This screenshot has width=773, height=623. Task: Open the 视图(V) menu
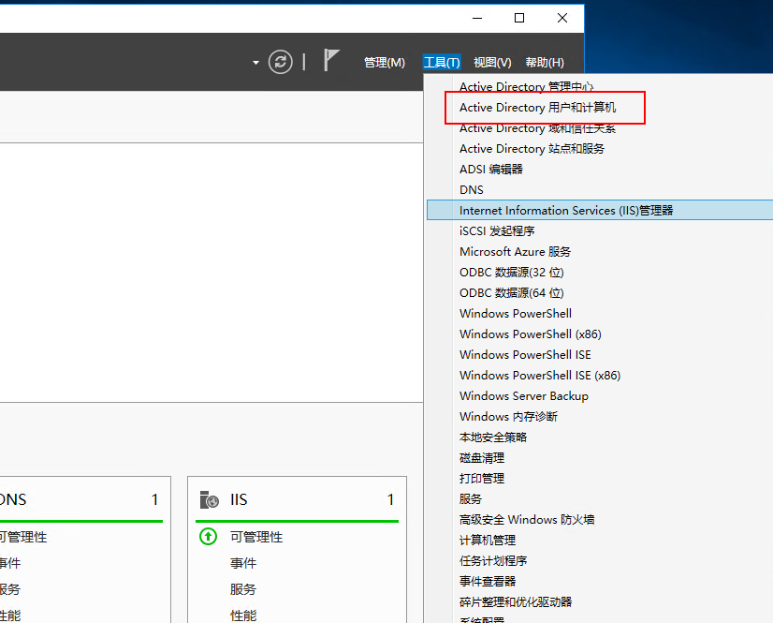click(x=492, y=63)
